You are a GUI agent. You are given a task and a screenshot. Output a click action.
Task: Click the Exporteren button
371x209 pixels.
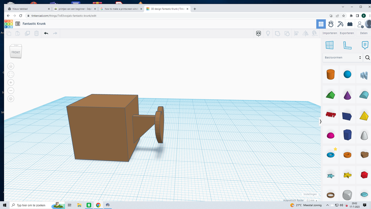click(x=347, y=33)
